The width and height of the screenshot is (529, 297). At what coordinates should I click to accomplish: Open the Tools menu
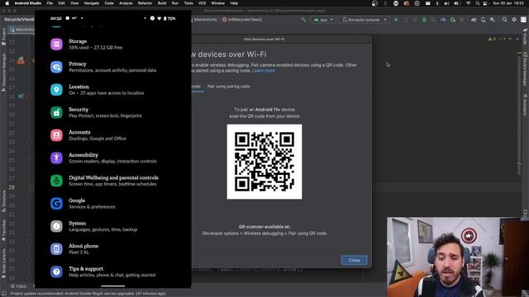[x=188, y=3]
